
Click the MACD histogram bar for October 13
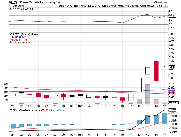click(x=148, y=119)
